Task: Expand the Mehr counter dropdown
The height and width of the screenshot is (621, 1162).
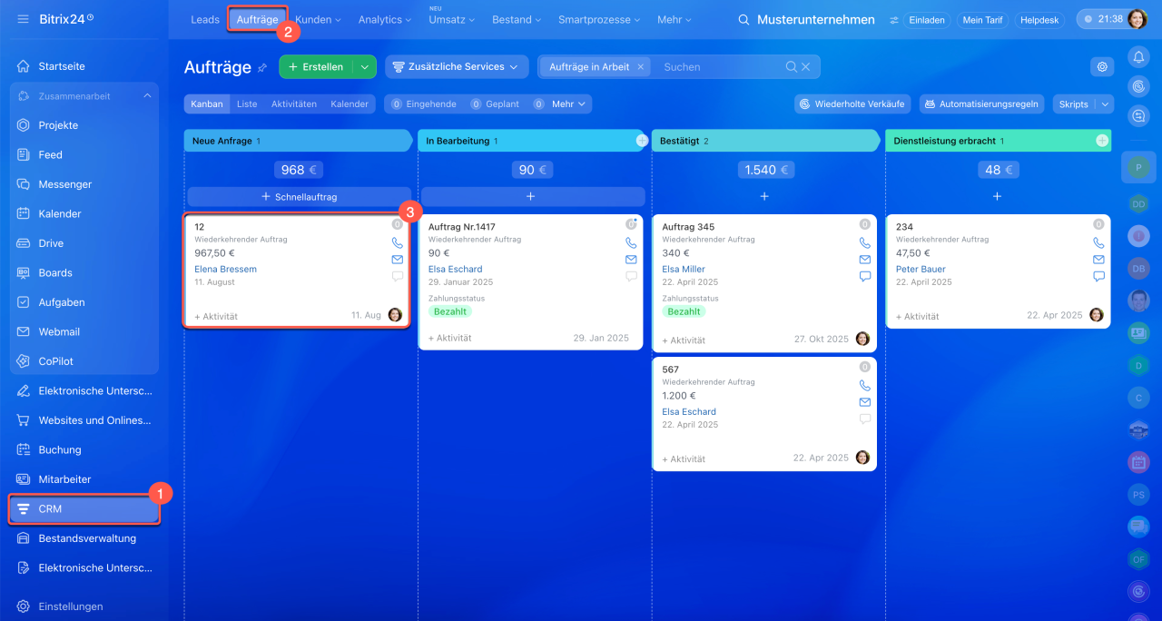Action: click(562, 104)
